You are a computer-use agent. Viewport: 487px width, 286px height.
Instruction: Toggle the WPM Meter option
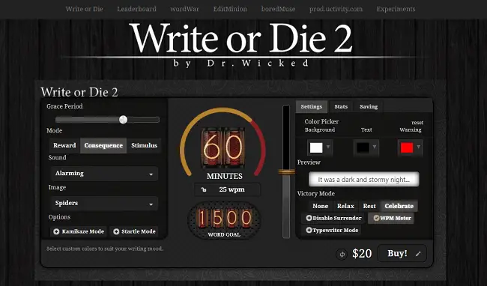(392, 218)
